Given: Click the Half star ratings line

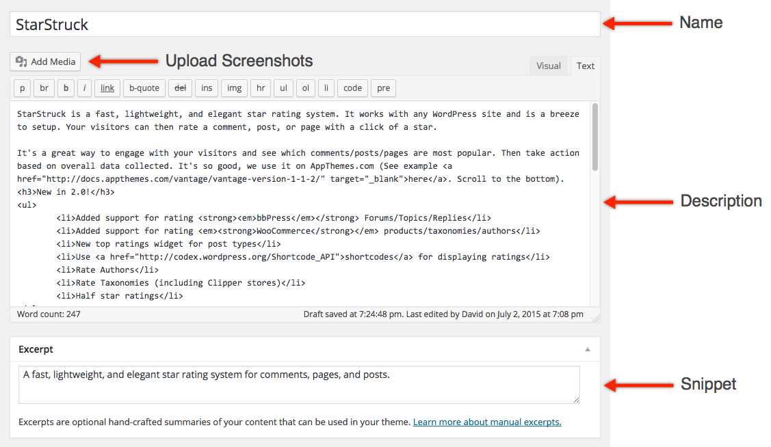Looking at the screenshot, I should pyautogui.click(x=120, y=296).
